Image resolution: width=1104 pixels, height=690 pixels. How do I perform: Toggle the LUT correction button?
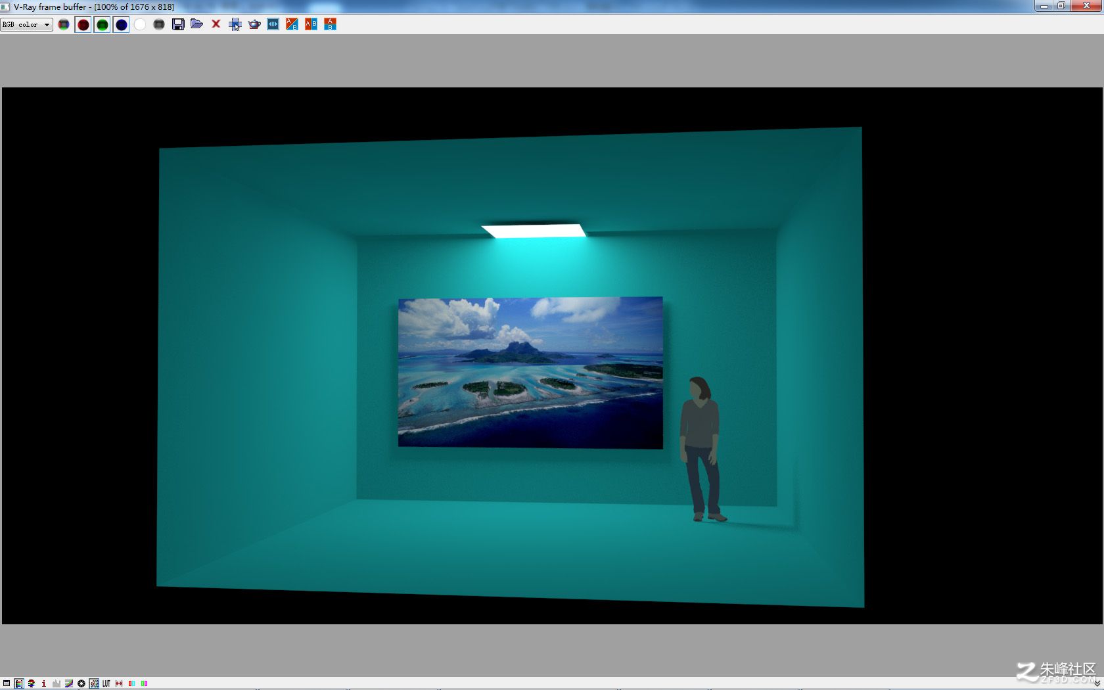pos(106,683)
